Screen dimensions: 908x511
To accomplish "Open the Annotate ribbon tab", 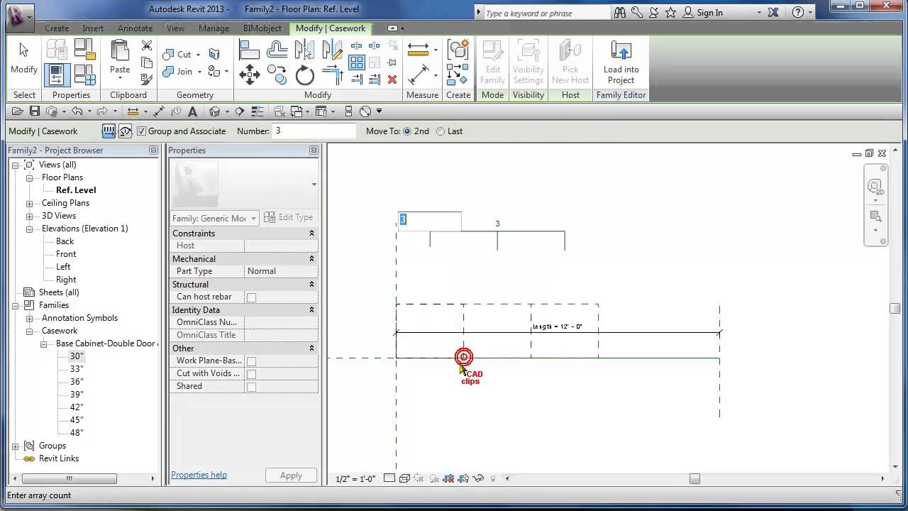I will 135,28.
